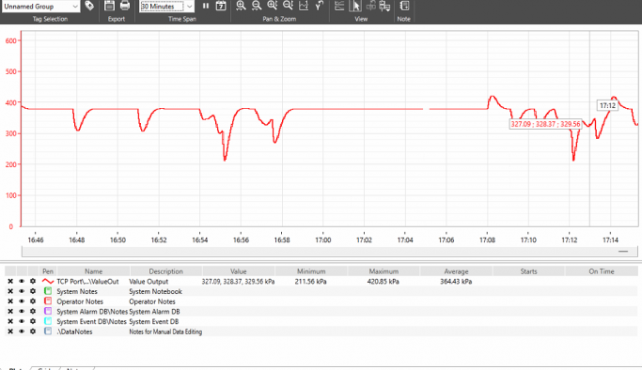The width and height of the screenshot is (642, 370).
Task: Click the red pen swatch for ValueOut
Action: pos(48,282)
